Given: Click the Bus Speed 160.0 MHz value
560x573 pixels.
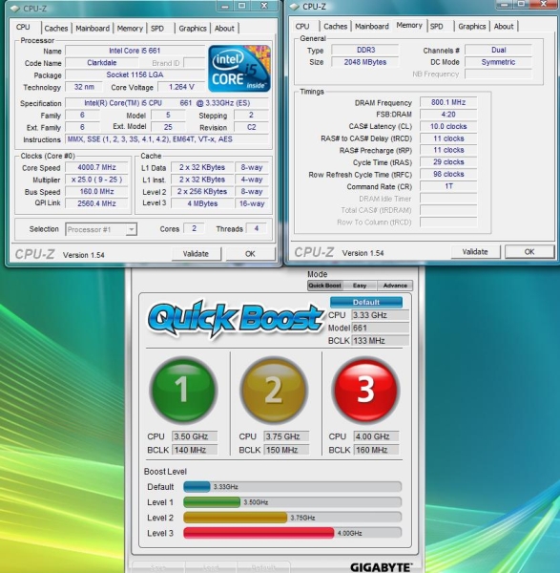Looking at the screenshot, I should coord(96,192).
